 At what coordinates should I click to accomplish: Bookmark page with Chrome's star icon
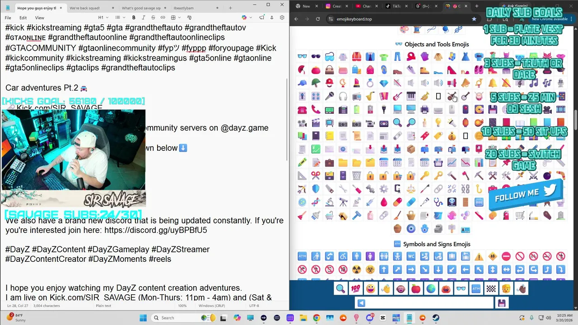coord(474,19)
